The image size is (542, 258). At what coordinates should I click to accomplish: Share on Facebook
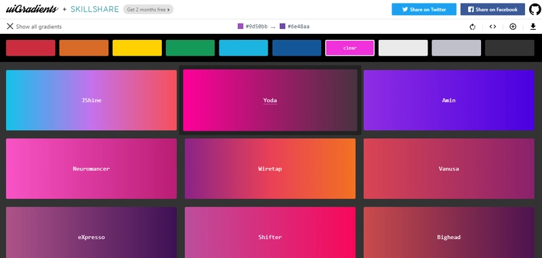coord(493,9)
